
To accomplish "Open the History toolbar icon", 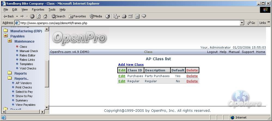I will tap(108, 16).
